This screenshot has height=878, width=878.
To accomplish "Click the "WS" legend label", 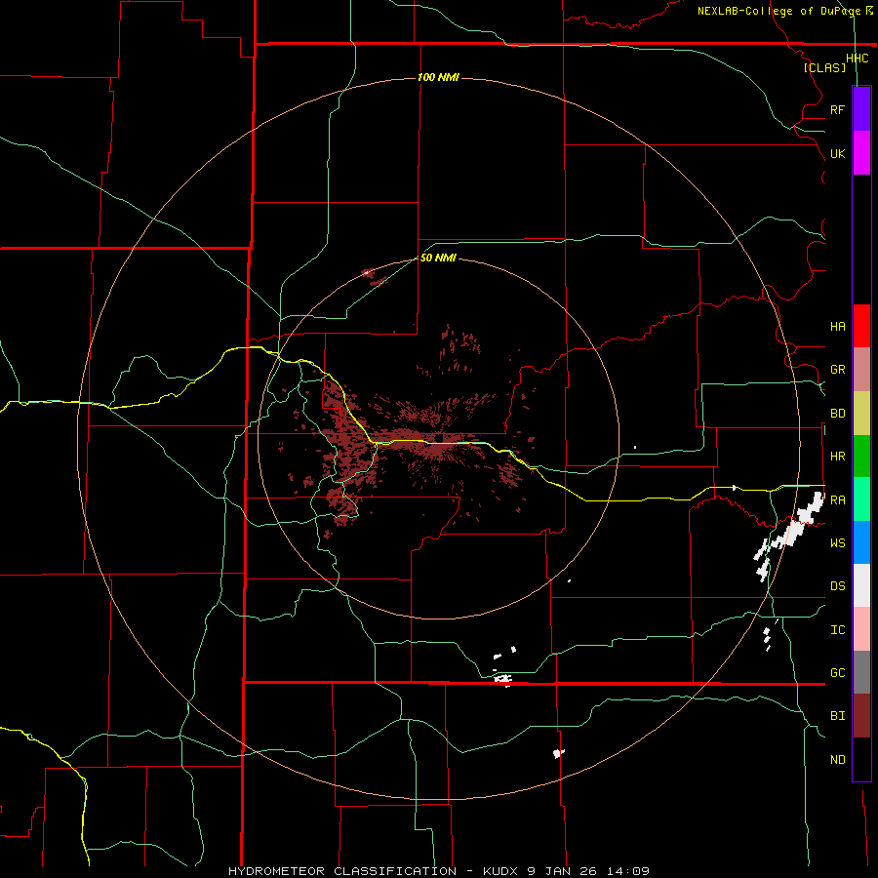I will 837,543.
